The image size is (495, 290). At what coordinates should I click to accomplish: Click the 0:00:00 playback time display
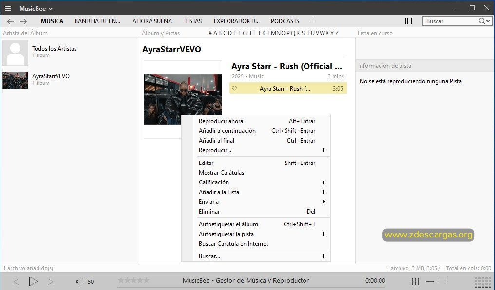pos(375,281)
